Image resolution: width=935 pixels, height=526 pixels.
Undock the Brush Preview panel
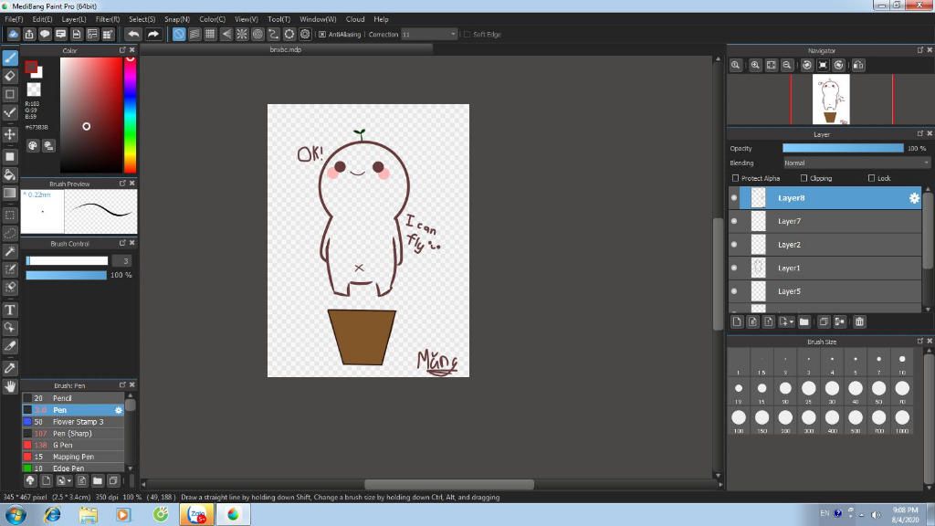[x=122, y=183]
